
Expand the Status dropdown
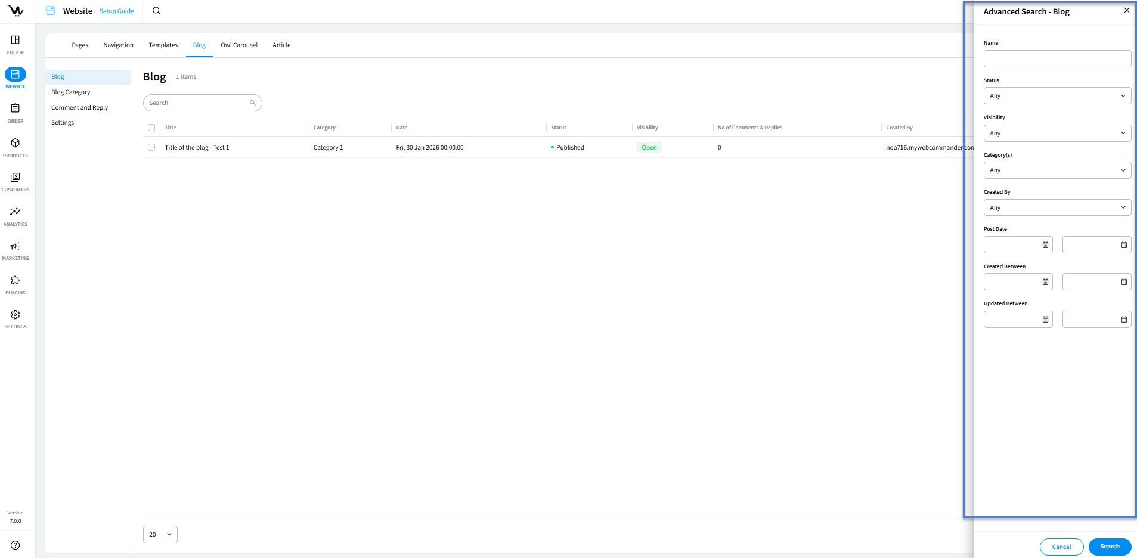tap(1057, 96)
